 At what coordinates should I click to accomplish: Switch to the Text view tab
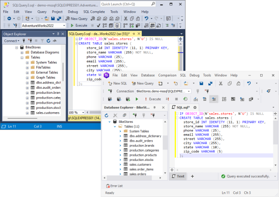click(x=178, y=176)
